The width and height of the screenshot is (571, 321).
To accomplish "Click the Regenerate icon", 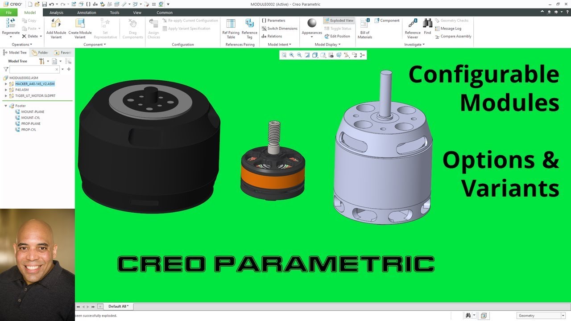I will pyautogui.click(x=11, y=23).
